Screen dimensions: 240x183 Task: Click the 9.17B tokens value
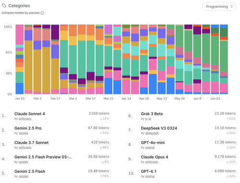pos(225,157)
